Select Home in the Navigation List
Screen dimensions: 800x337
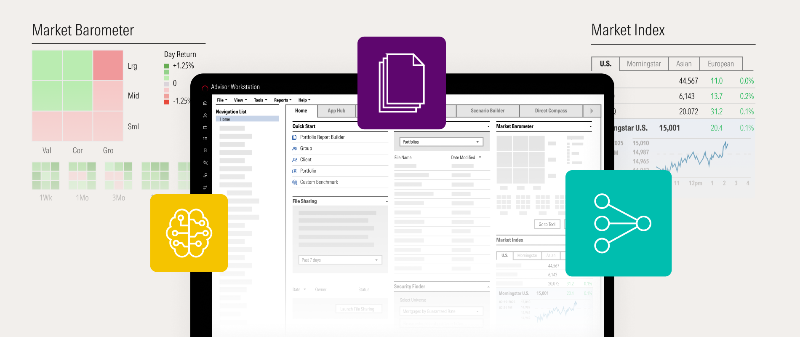(225, 119)
